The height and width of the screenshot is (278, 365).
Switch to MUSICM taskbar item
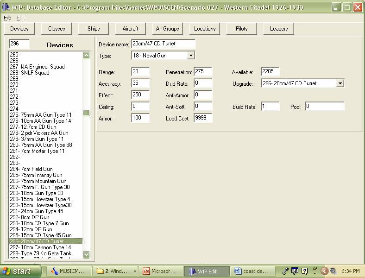pyautogui.click(x=69, y=271)
